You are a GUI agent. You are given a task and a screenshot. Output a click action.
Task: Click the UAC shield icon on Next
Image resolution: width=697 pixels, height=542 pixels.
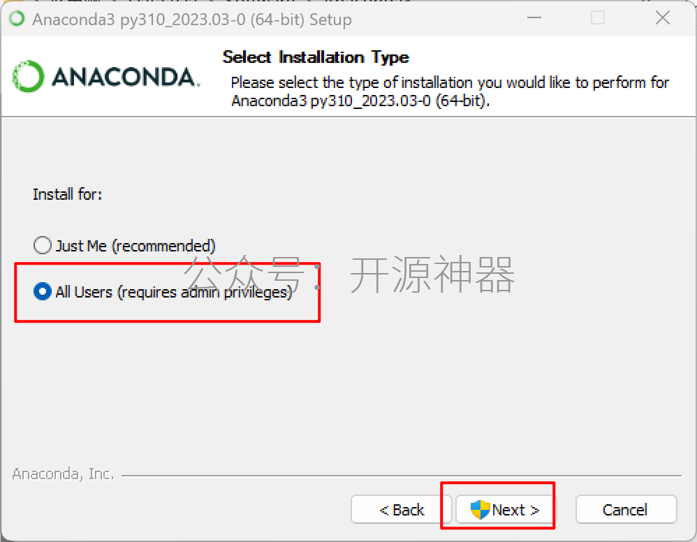click(x=480, y=510)
